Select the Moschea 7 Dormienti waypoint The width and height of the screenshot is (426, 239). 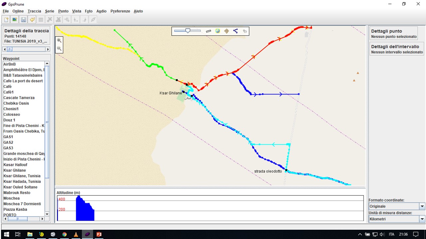pyautogui.click(x=24, y=204)
